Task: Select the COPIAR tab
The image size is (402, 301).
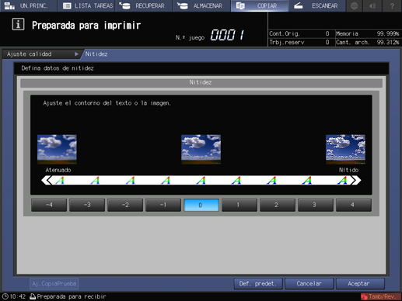Action: pyautogui.click(x=260, y=5)
